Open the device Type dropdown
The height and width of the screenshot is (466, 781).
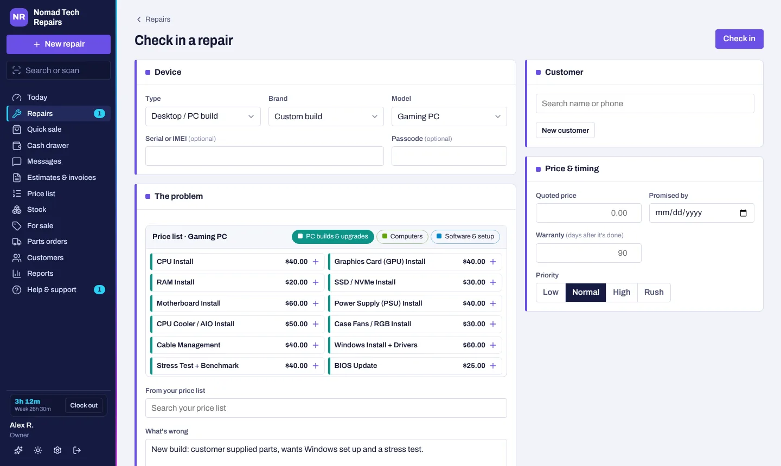(x=203, y=116)
